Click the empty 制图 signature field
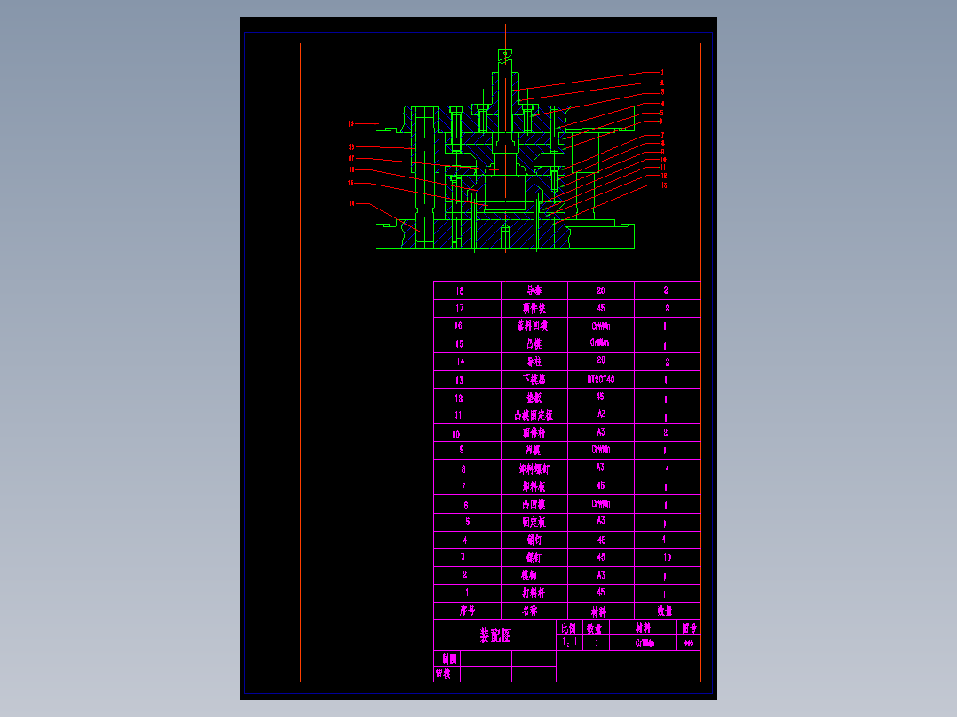Image resolution: width=957 pixels, height=717 pixels. tap(486, 659)
